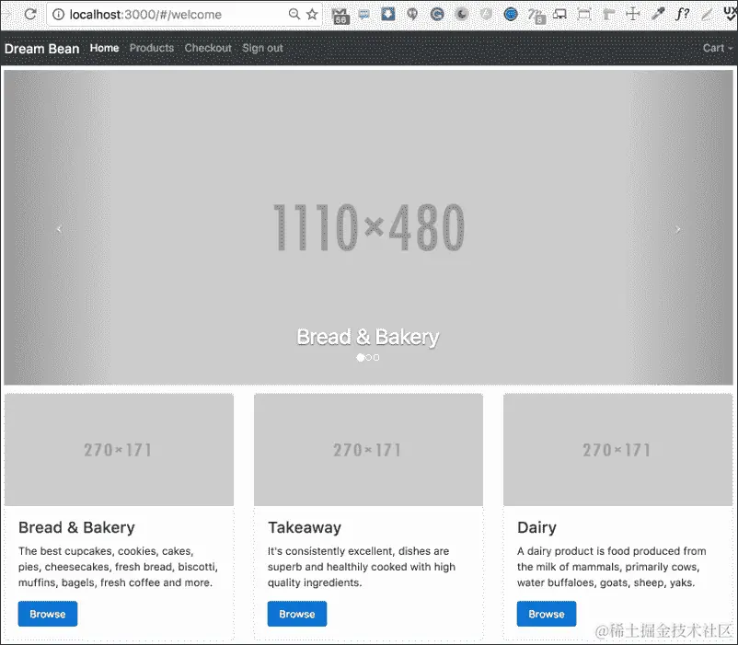Click the paint roller extension icon
Screen dimensions: 738x645
coord(608,15)
